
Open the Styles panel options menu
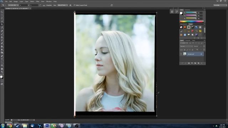(204, 24)
